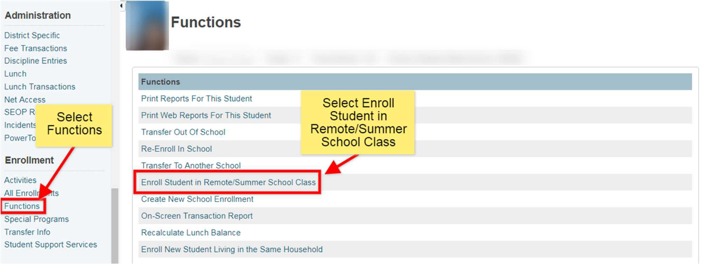Viewport: 704px width, 264px height.
Task: Select Enroll Student in Remote/Summer School Class
Action: 228,182
